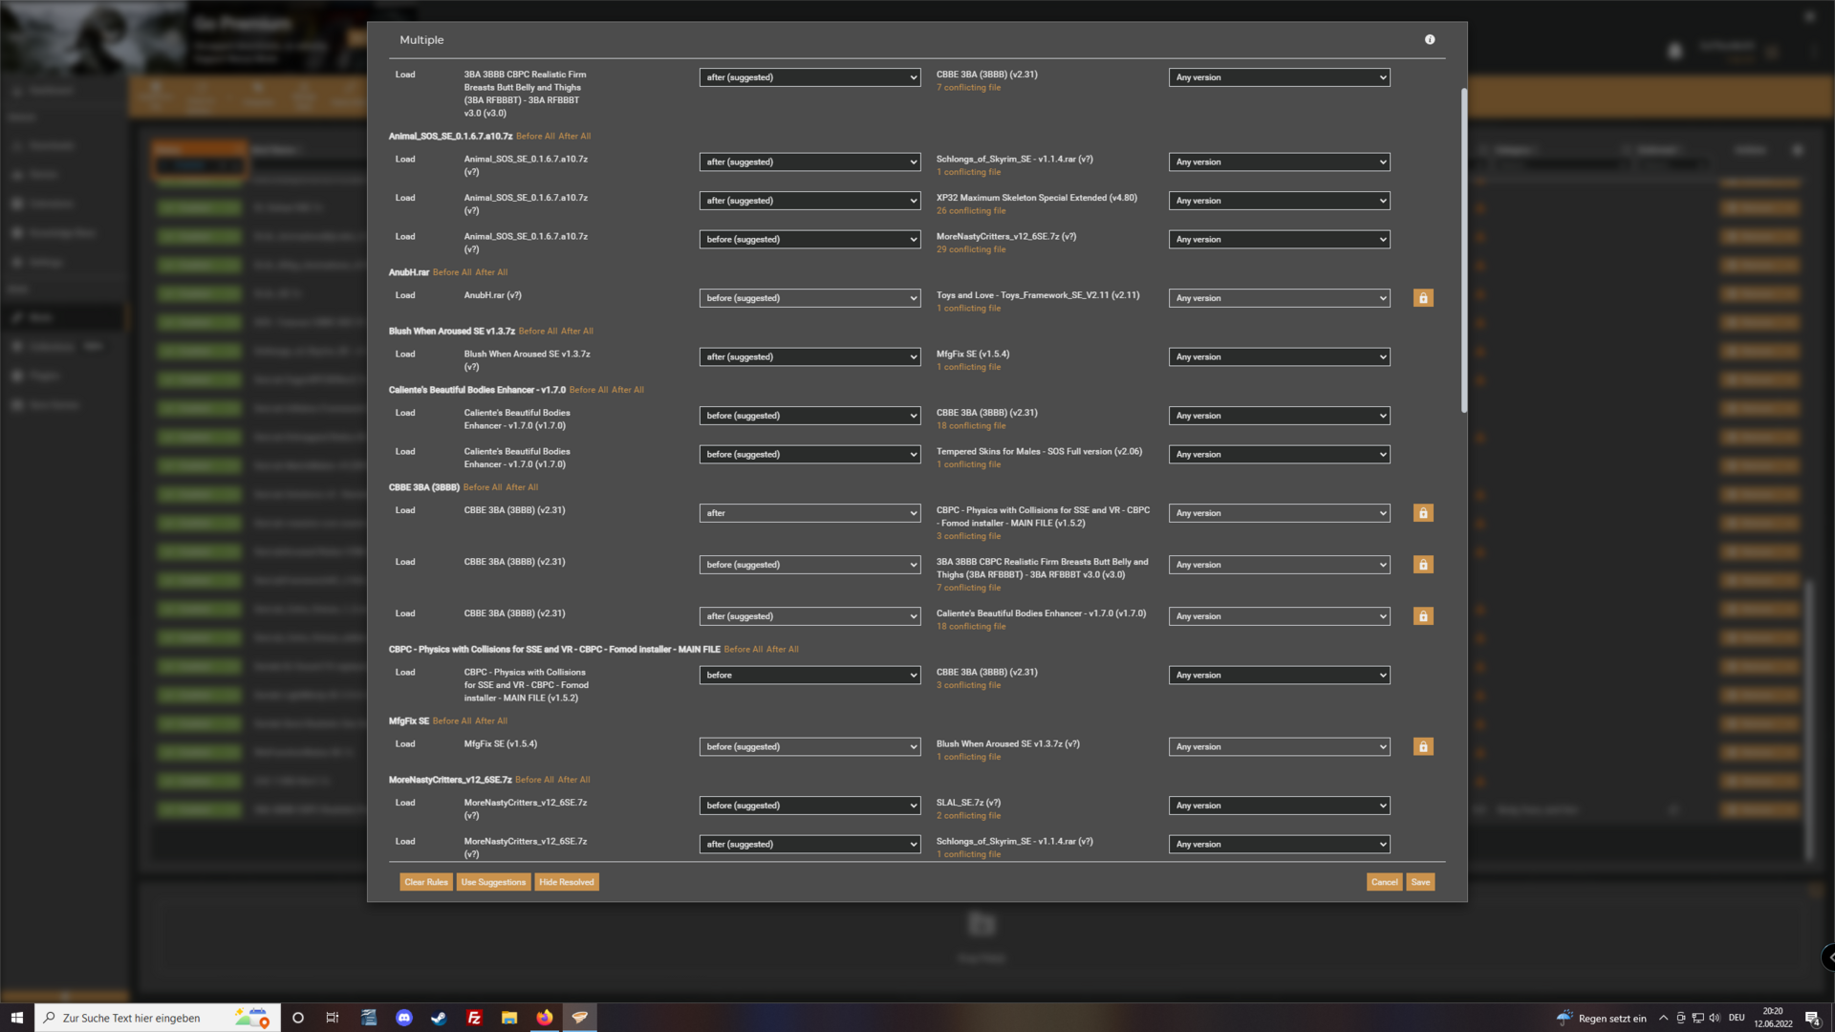1835x1032 pixels.
Task: Open Discord from the taskbar
Action: tap(404, 1018)
